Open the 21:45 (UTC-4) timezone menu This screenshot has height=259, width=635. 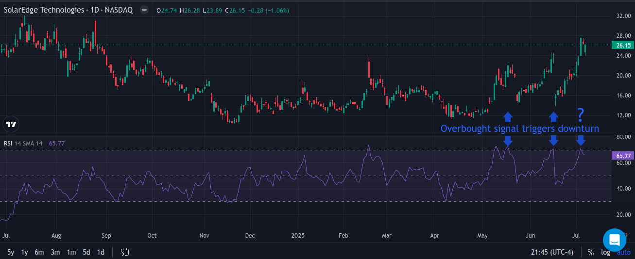click(552, 252)
